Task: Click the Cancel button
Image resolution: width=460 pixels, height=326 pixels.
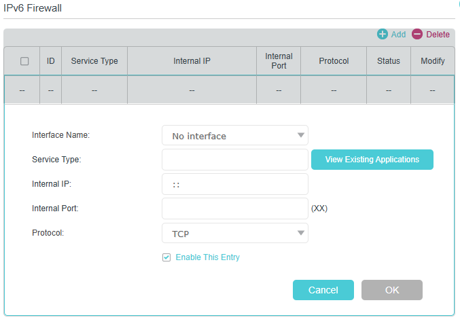Action: coord(323,290)
